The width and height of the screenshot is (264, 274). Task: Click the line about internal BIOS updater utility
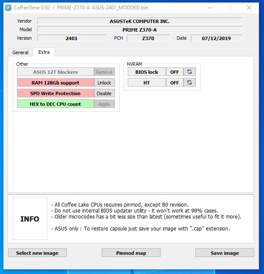[135, 210]
